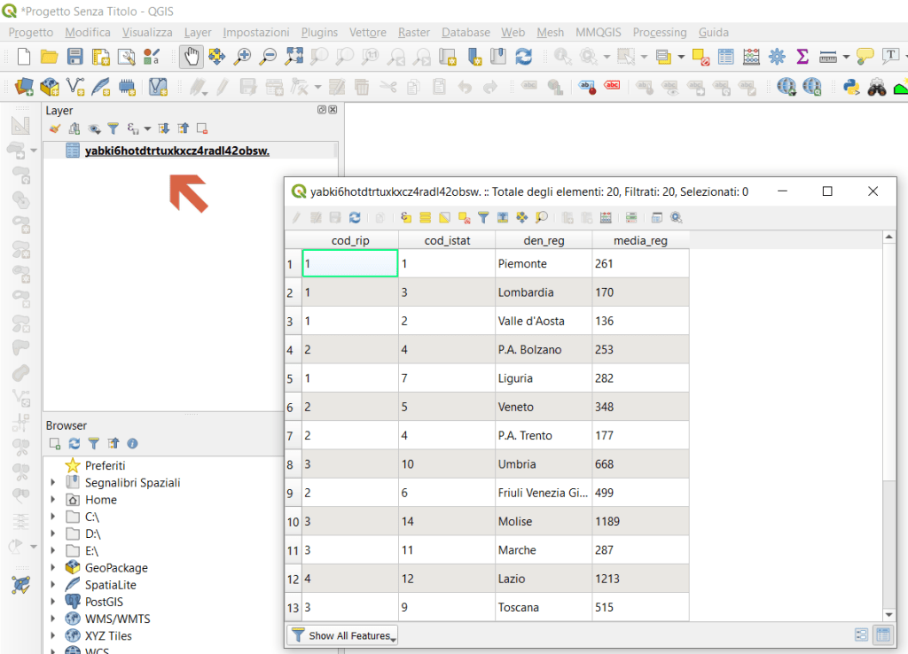Expand the C:\ drive in Browser
This screenshot has width=908, height=654.
click(53, 517)
